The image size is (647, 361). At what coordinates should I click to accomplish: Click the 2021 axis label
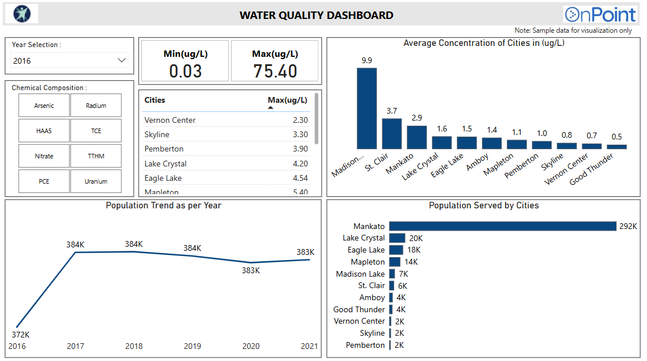point(310,346)
